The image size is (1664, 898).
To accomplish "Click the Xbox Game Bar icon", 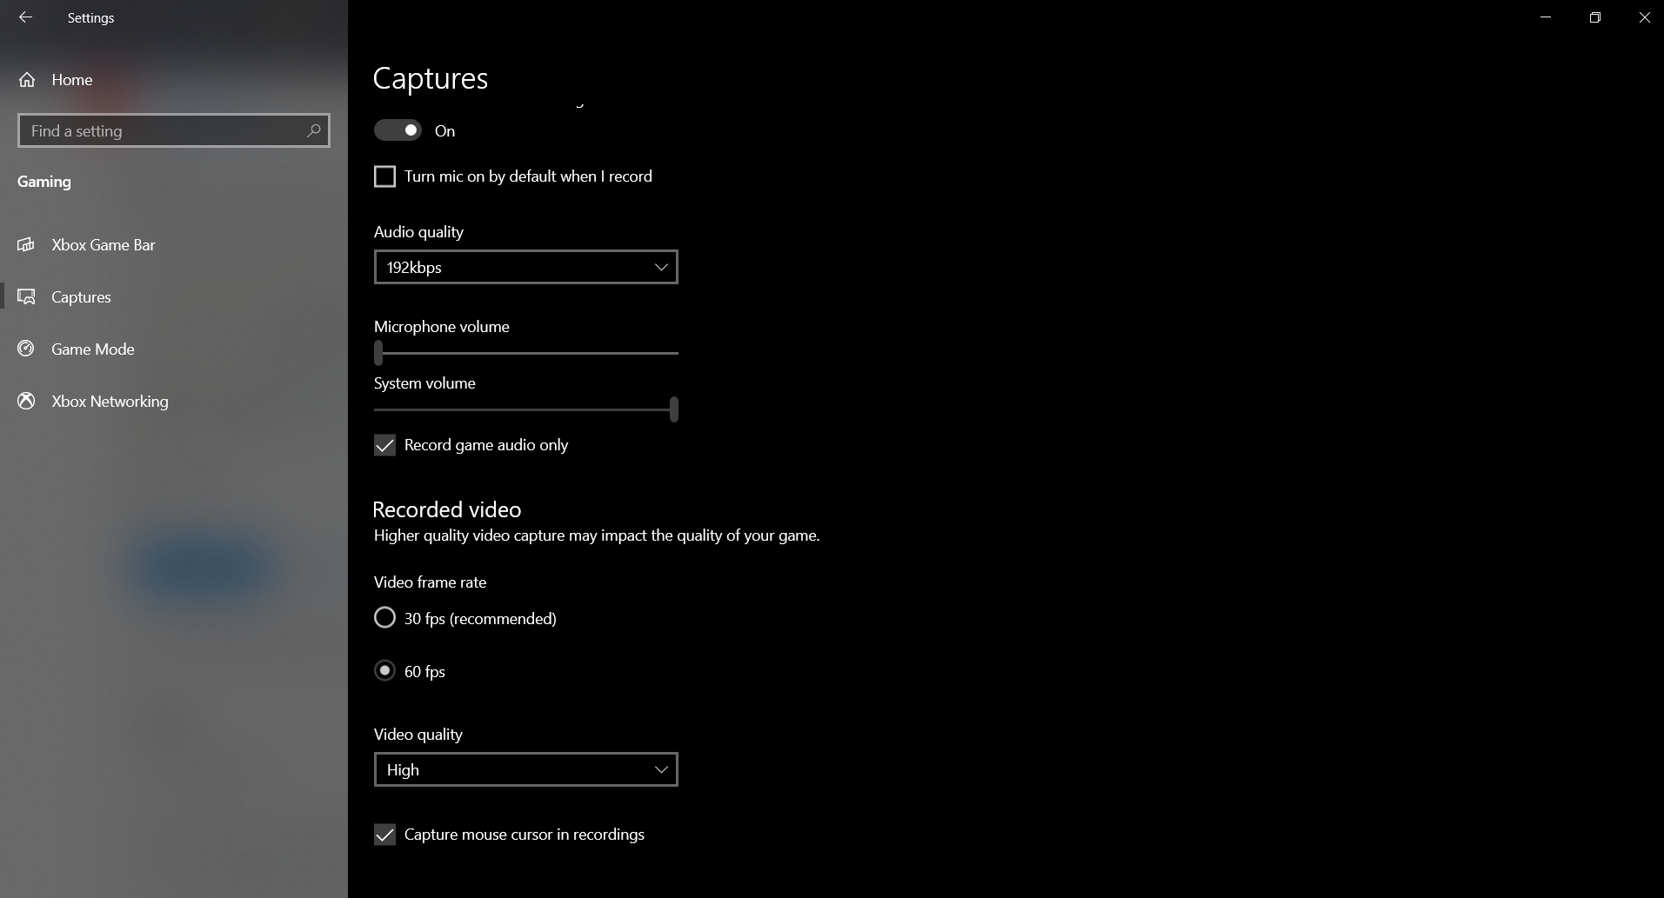I will 27,244.
